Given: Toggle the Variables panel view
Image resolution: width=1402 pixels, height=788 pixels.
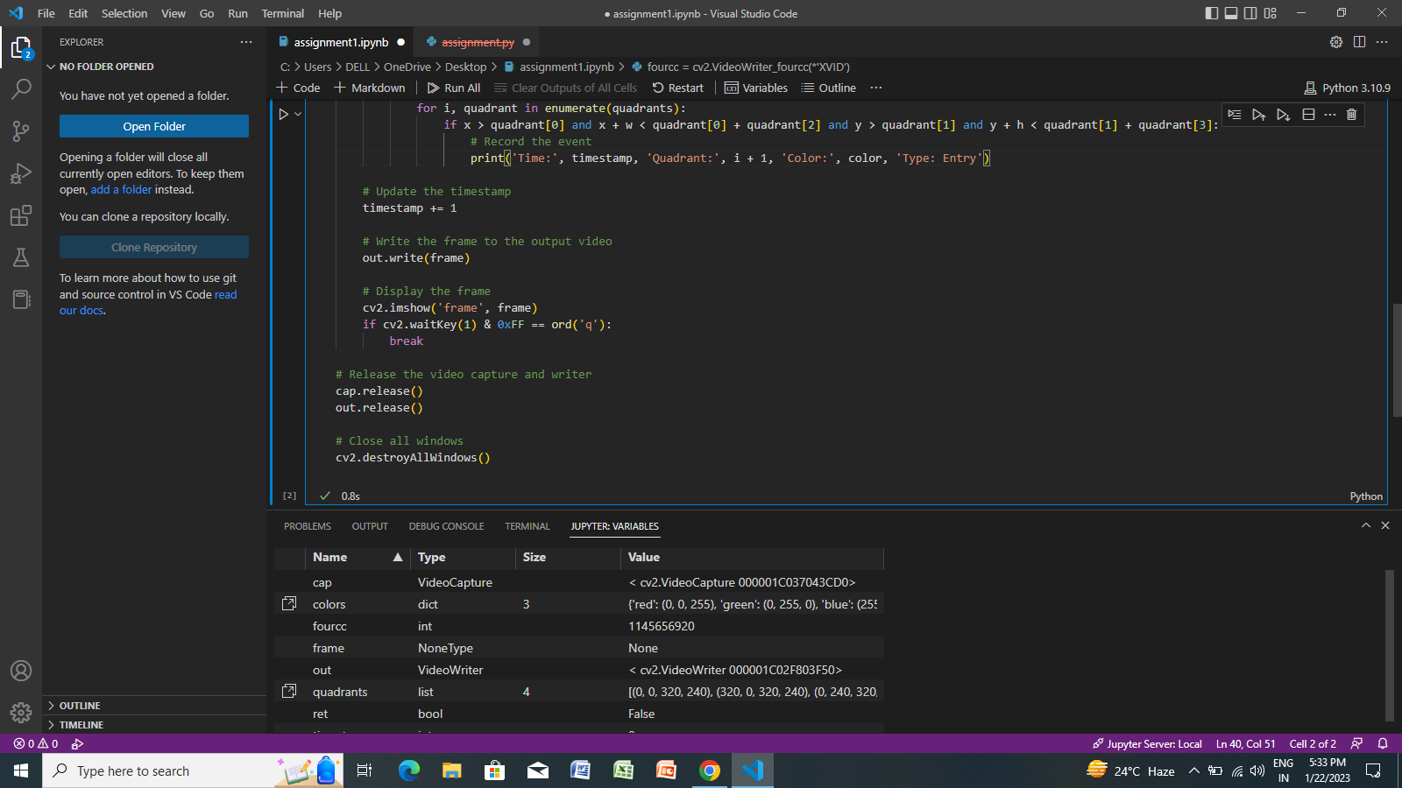Looking at the screenshot, I should [x=755, y=88].
